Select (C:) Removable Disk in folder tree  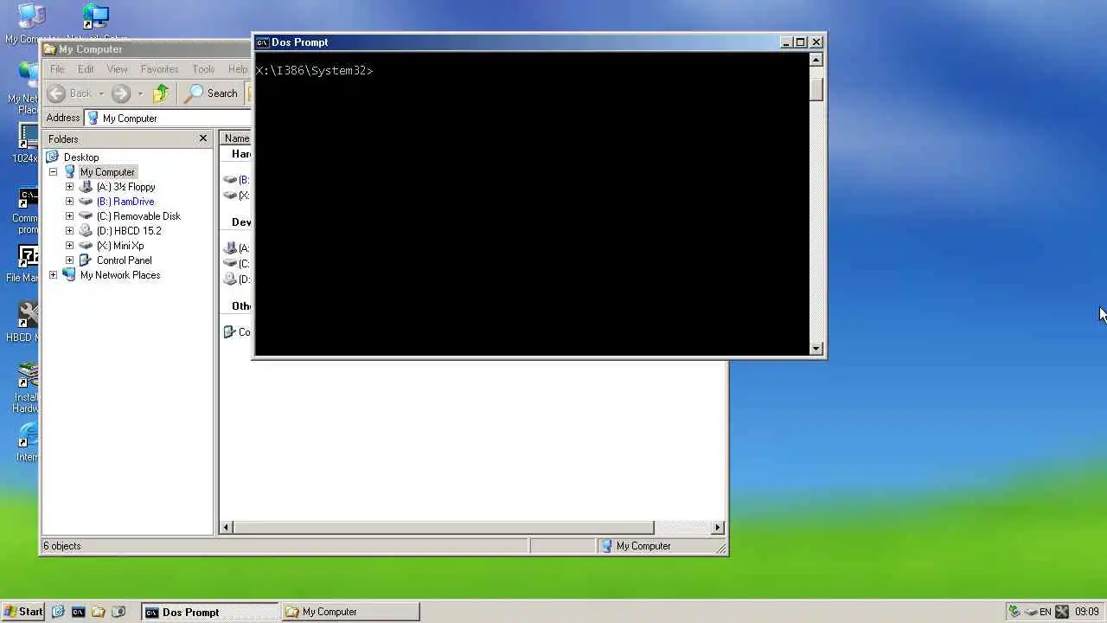point(138,216)
